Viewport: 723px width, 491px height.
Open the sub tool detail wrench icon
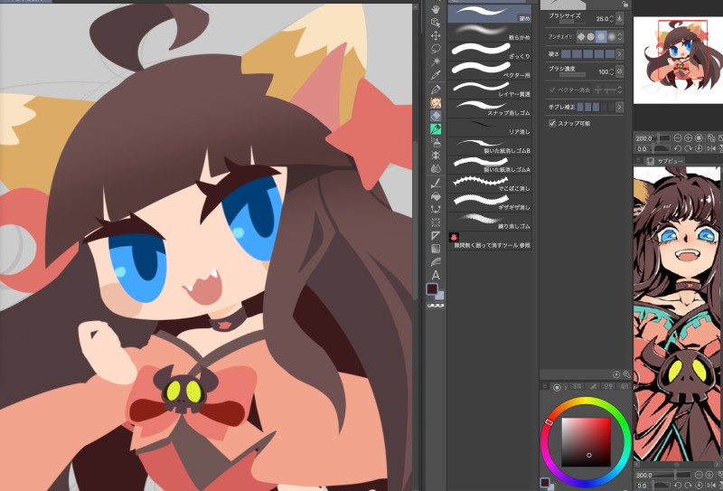point(626,374)
